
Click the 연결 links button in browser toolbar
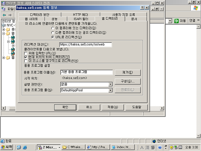point(192,20)
